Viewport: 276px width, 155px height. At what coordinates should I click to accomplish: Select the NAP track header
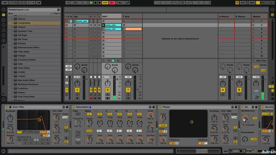coord(112,16)
